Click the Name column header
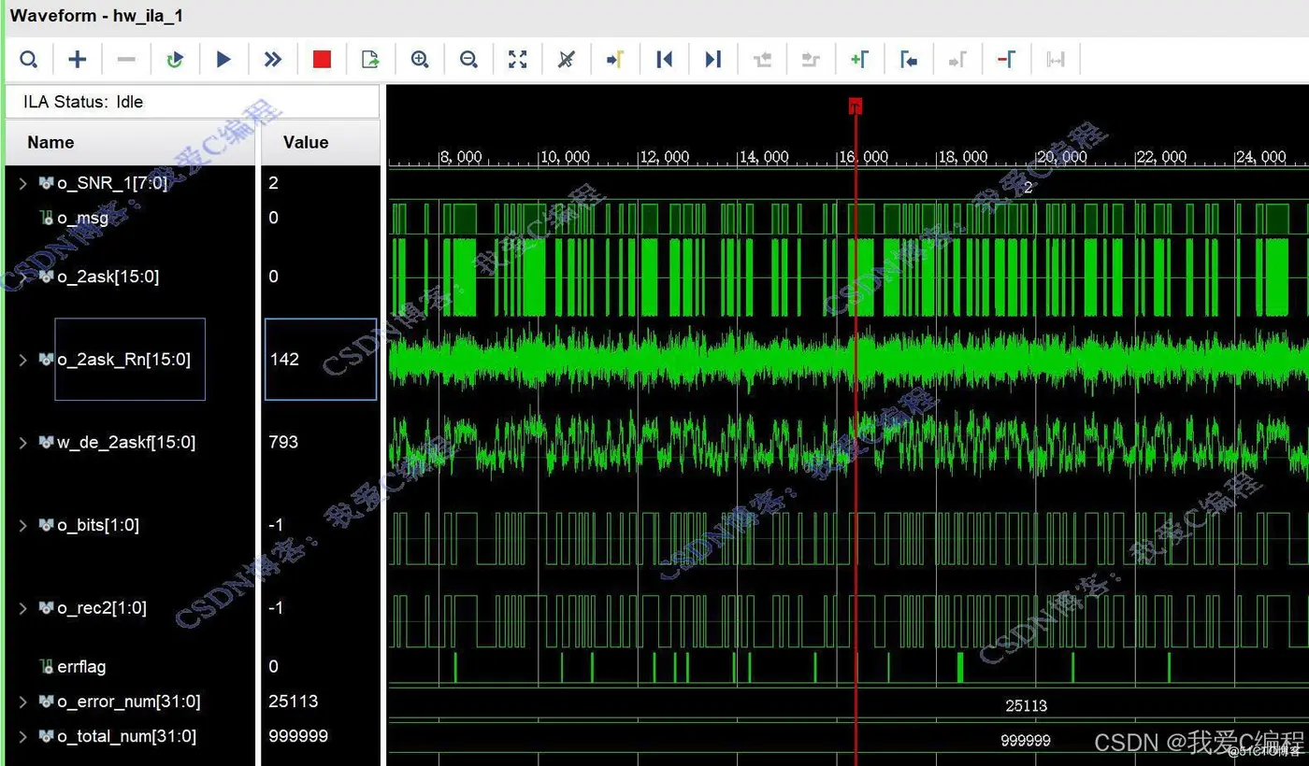The height and width of the screenshot is (766, 1309). tap(50, 143)
